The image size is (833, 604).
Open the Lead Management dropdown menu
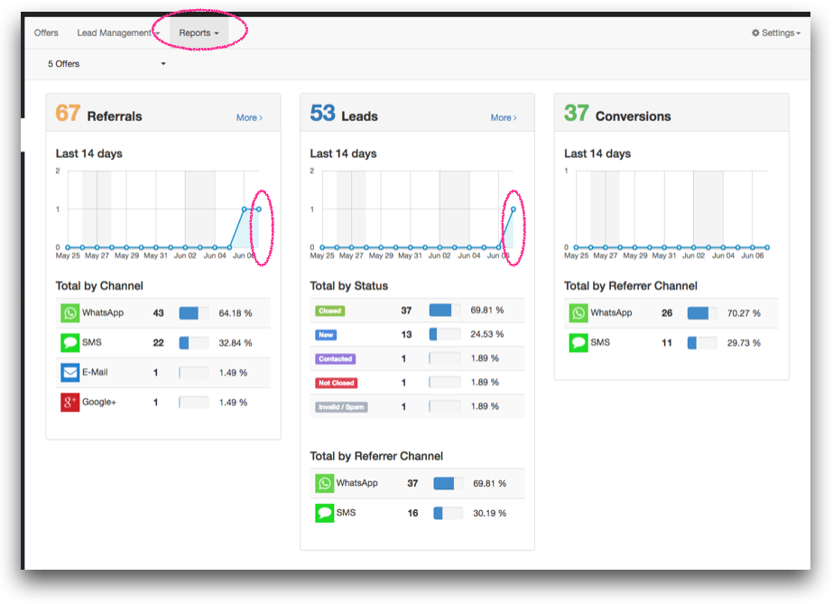(x=117, y=33)
